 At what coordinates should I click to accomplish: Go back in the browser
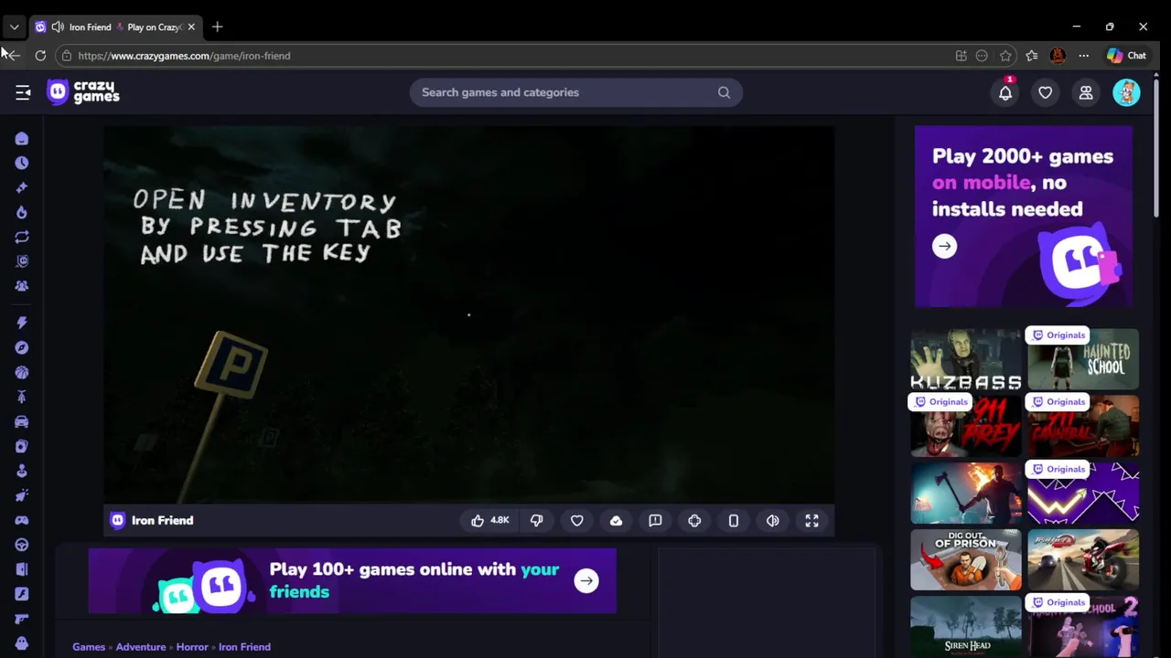click(13, 56)
